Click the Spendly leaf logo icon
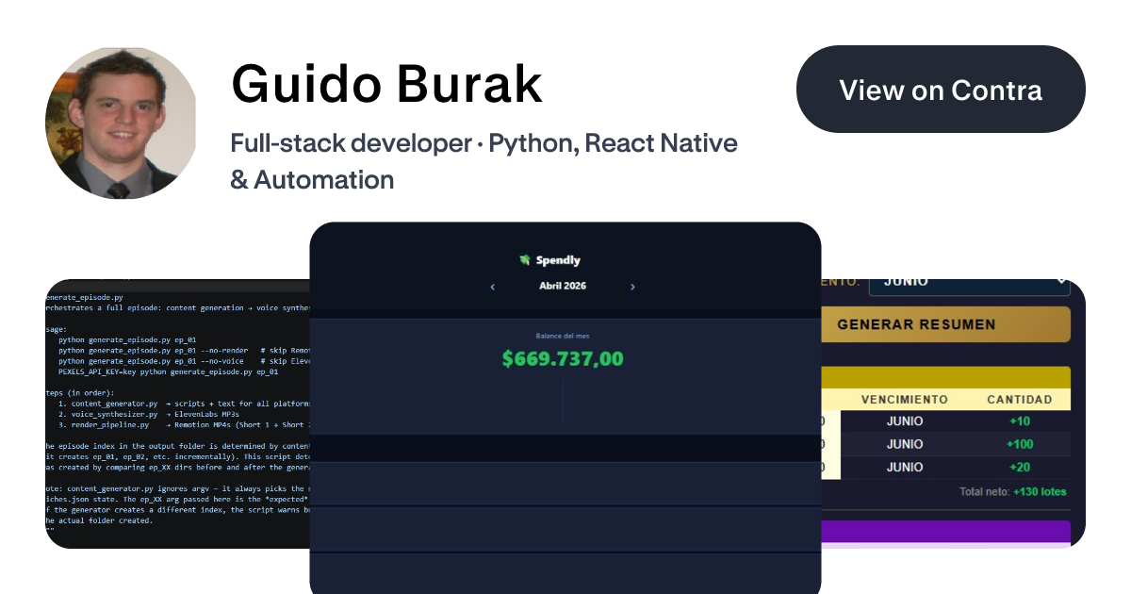 coord(526,259)
